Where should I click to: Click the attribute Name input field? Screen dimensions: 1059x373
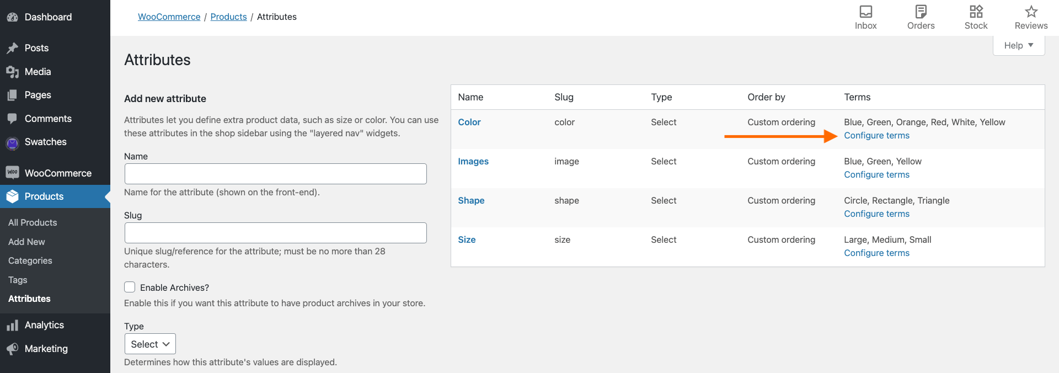(x=275, y=174)
